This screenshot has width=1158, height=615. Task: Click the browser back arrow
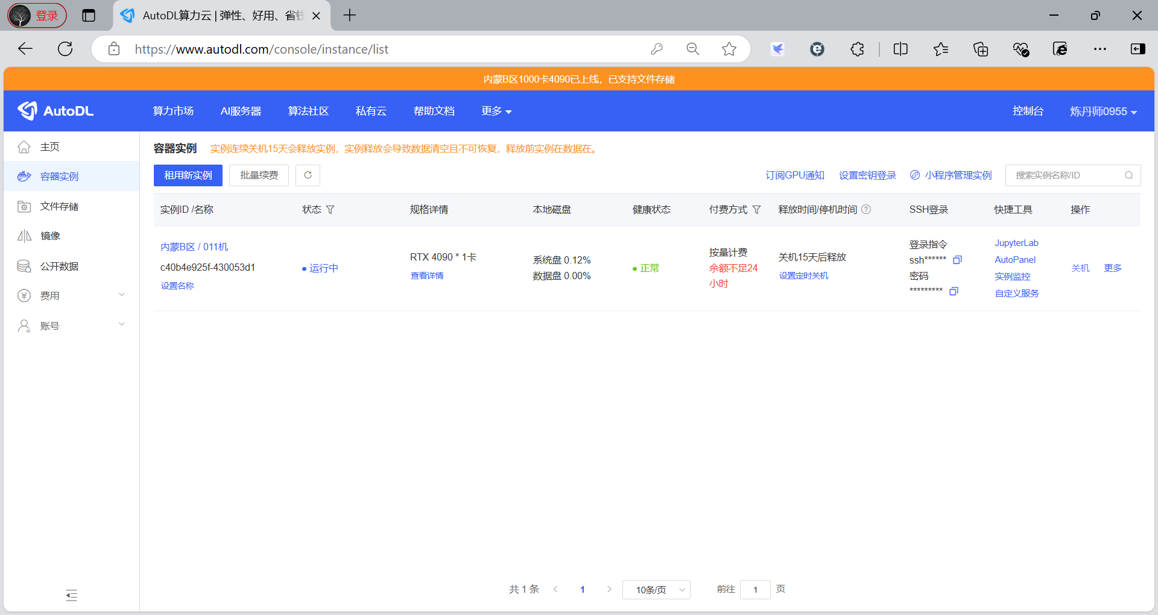pos(25,49)
